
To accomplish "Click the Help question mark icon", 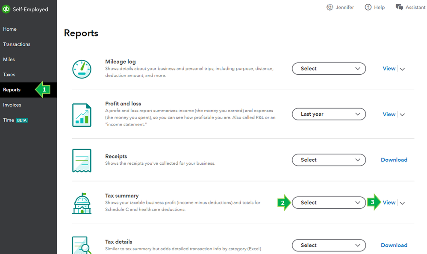I will point(368,7).
